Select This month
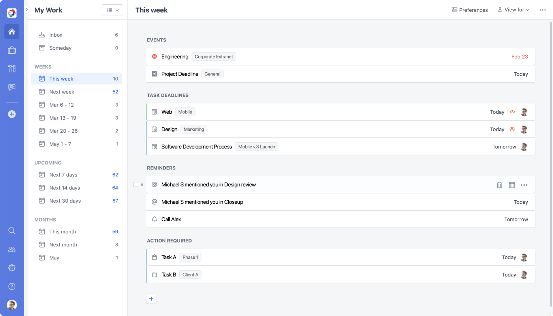 click(77, 231)
